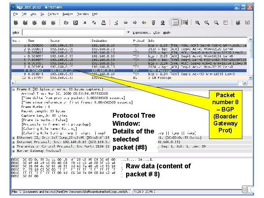Go to specific packet icon
The height and width of the screenshot is (198, 264).
pos(144,23)
